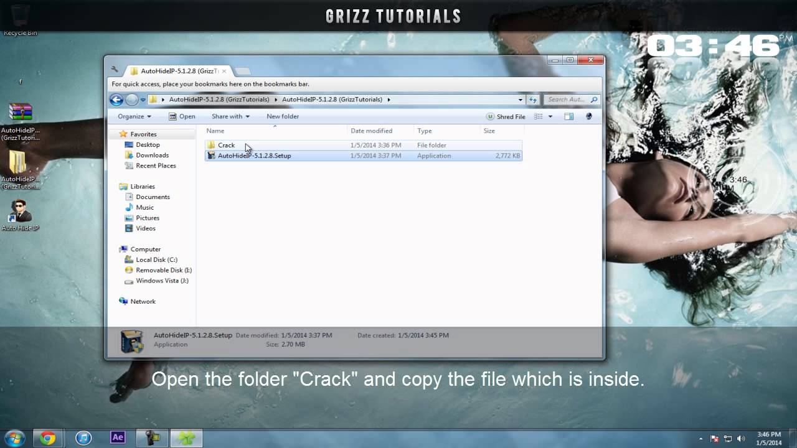Sort by the Date modified column

pyautogui.click(x=380, y=131)
